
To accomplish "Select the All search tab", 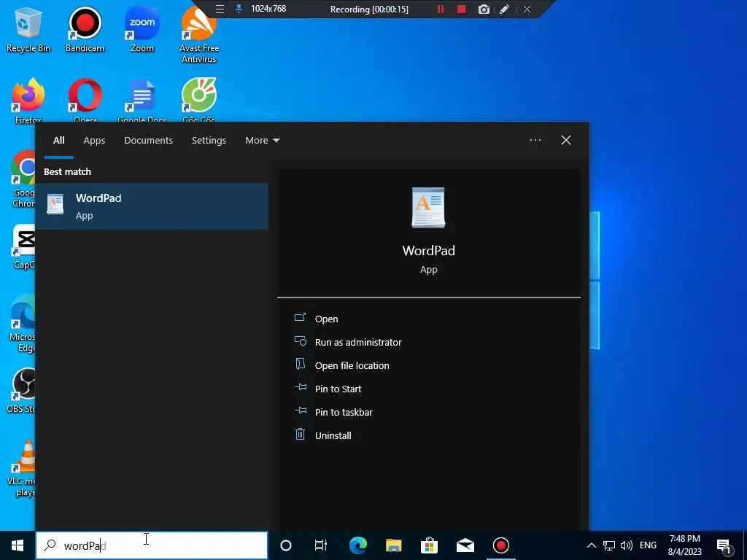I will tap(58, 141).
